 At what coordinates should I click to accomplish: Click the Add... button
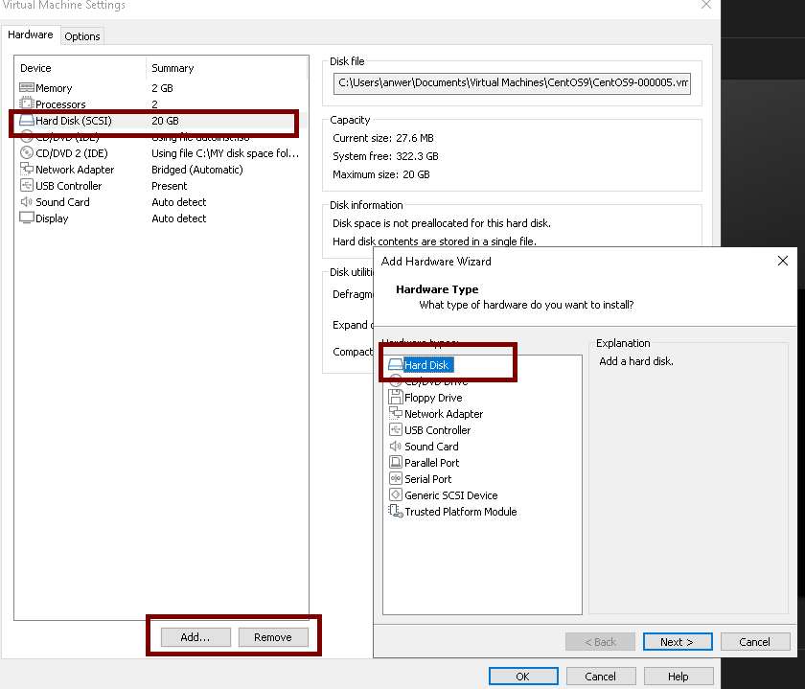point(195,637)
